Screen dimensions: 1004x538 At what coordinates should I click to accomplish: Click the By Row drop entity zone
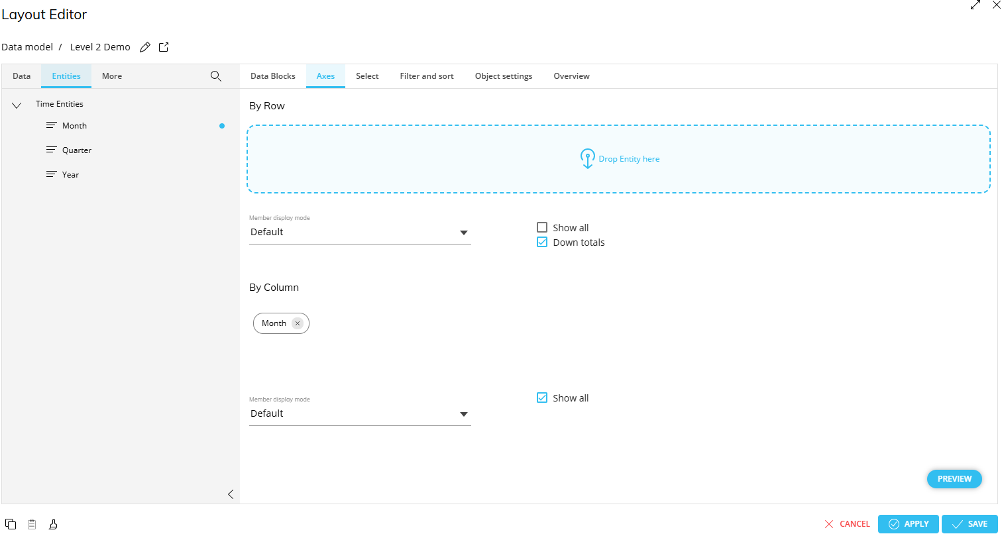pyautogui.click(x=619, y=159)
